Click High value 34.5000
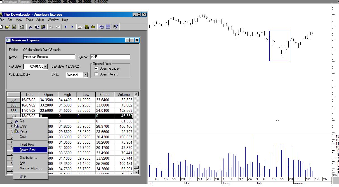 (67, 110)
